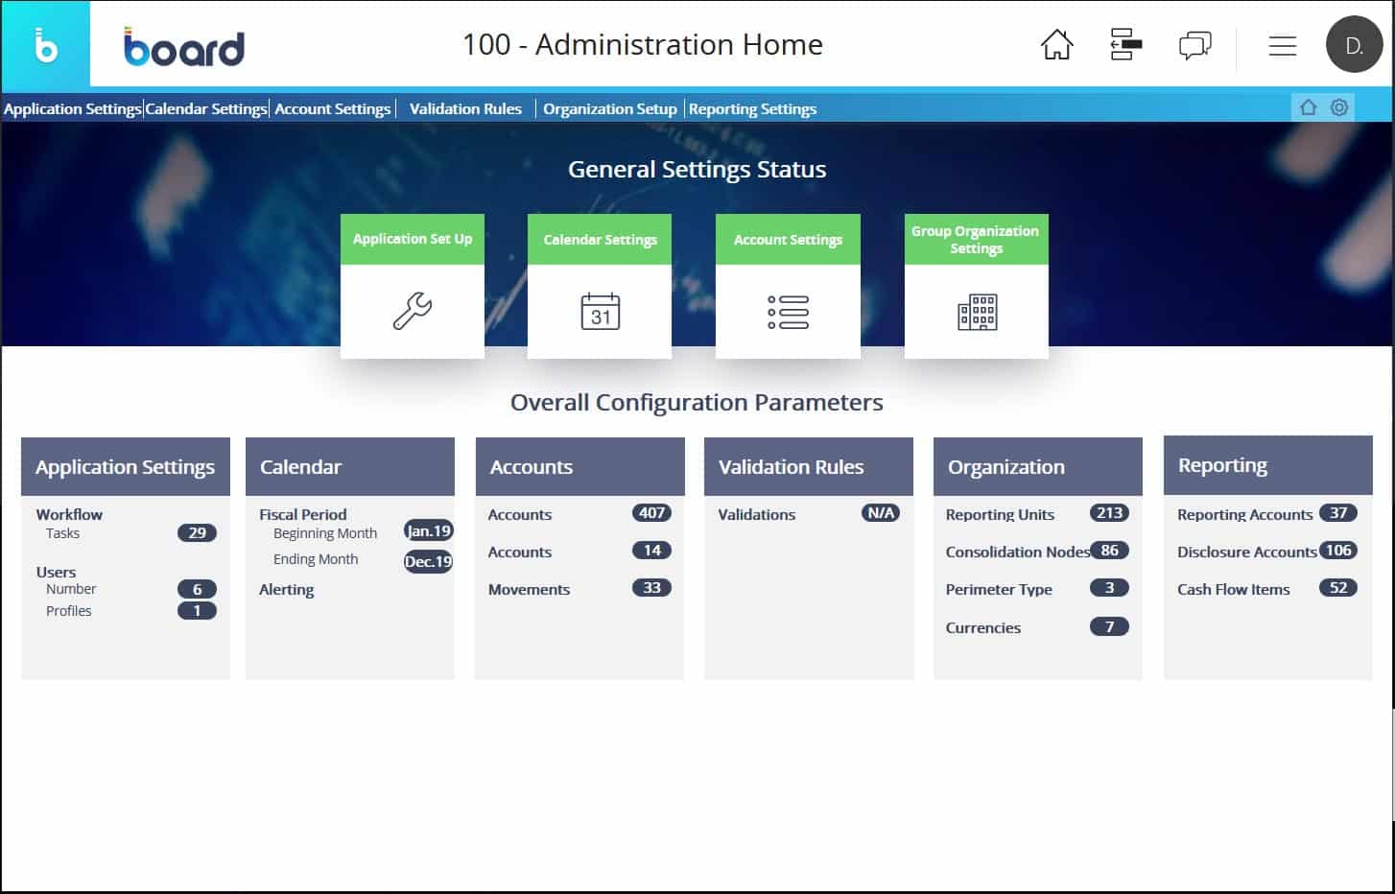The width and height of the screenshot is (1395, 894).
Task: Click the small home icon on the blue bar
Action: (x=1308, y=107)
